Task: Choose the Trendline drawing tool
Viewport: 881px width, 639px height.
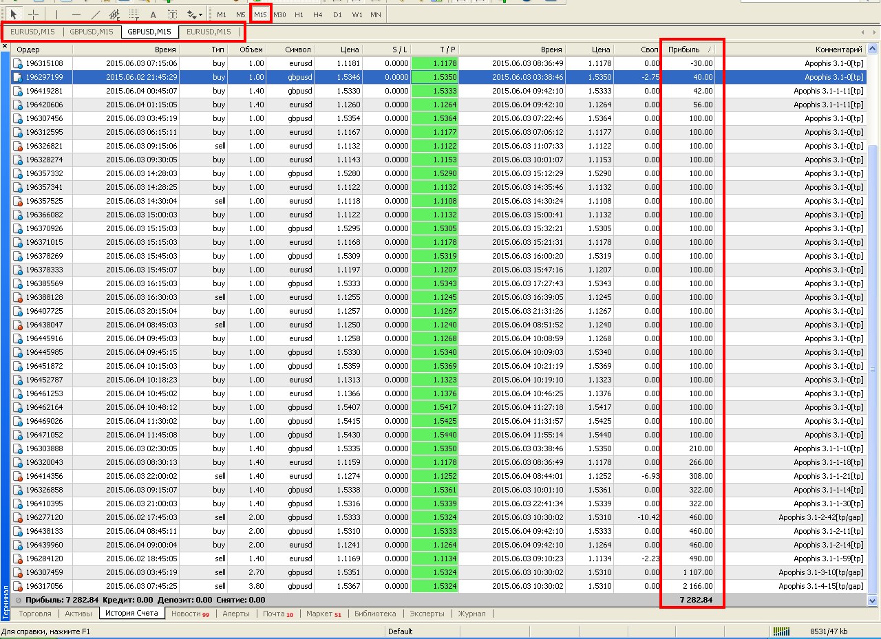Action: pos(95,14)
